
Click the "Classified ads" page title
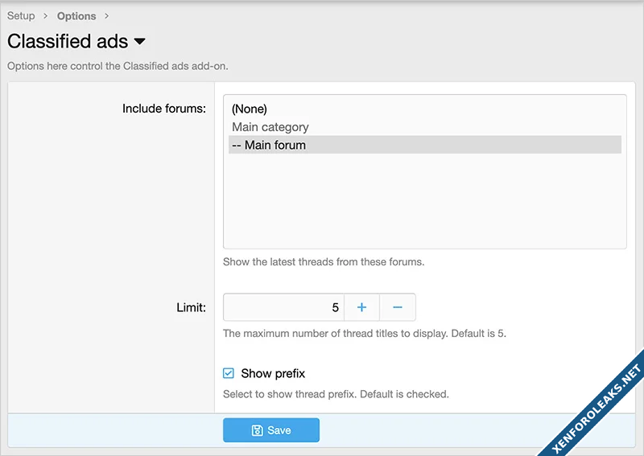point(68,41)
